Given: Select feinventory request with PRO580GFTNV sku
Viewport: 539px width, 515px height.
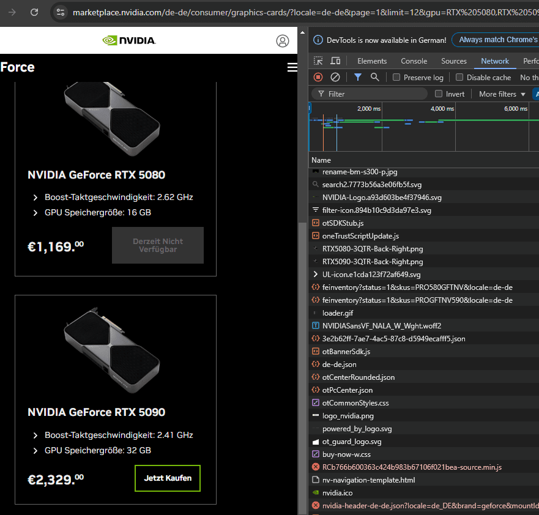Looking at the screenshot, I should click(417, 287).
